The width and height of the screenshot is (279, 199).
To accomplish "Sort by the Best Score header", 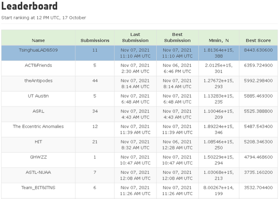I will tap(258, 40).
